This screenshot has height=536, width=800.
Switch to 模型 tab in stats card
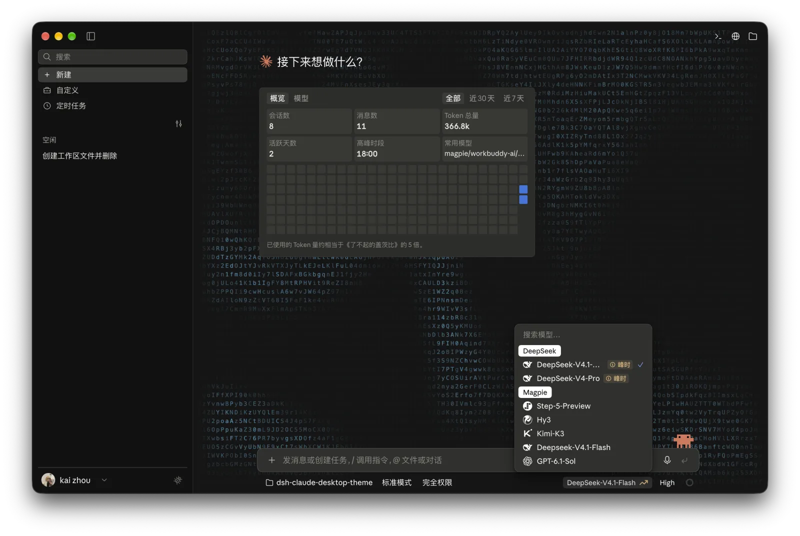(301, 98)
